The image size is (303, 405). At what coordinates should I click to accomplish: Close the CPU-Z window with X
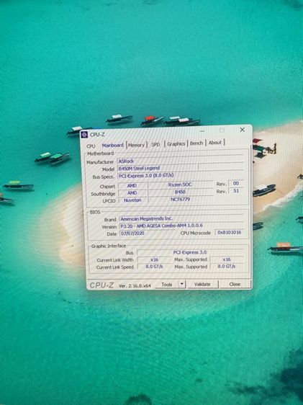click(x=243, y=130)
